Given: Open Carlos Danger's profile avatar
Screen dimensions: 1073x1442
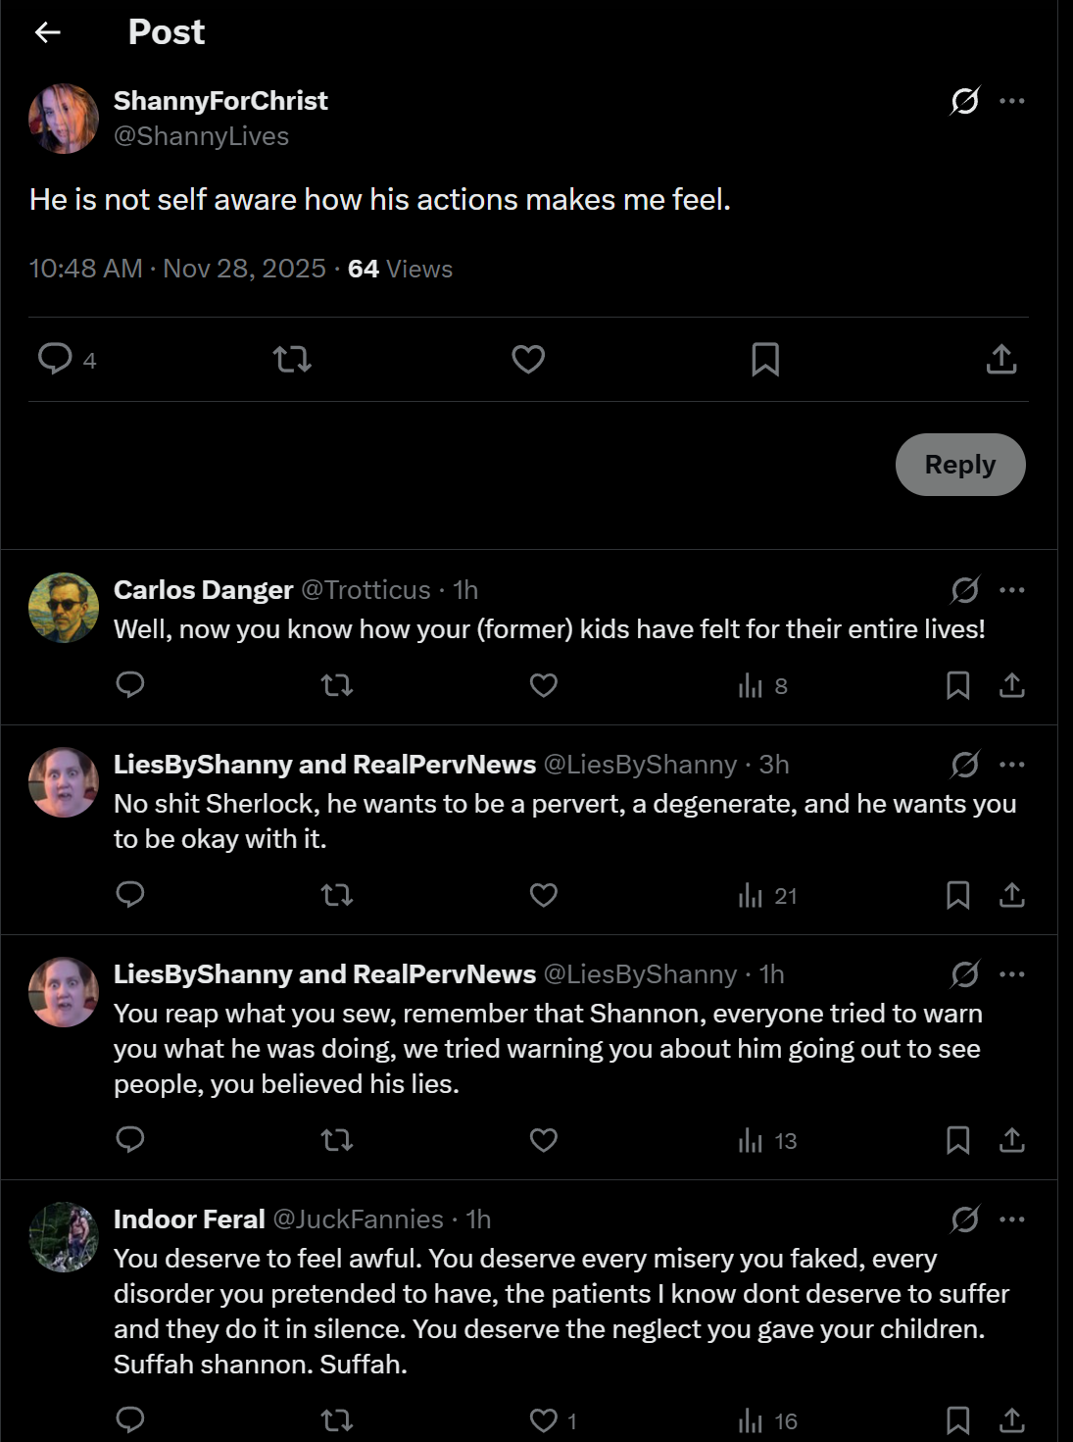Looking at the screenshot, I should 64,608.
